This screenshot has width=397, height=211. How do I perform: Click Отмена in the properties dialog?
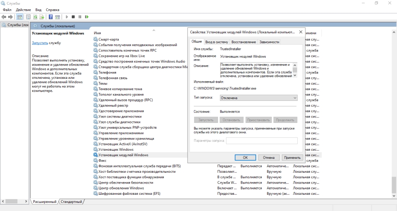click(269, 158)
